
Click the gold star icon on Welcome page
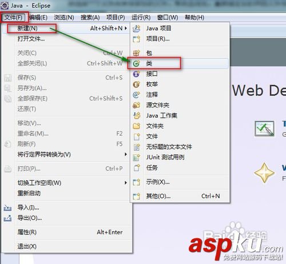pos(264,173)
